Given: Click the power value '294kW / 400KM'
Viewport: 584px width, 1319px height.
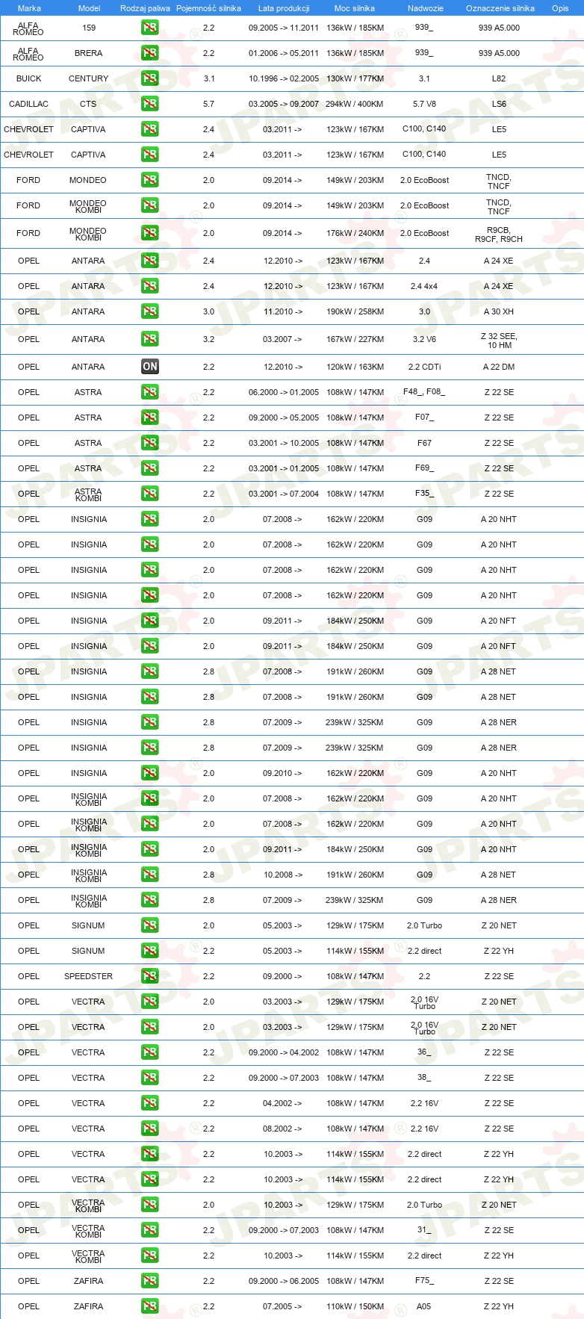Looking at the screenshot, I should click(354, 104).
